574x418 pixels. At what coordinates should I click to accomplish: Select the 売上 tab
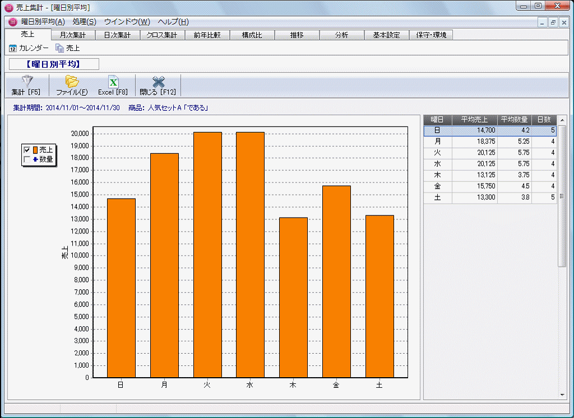point(28,34)
